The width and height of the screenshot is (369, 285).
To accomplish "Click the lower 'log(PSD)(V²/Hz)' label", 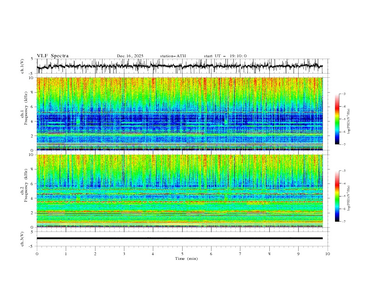I will [x=349, y=198].
